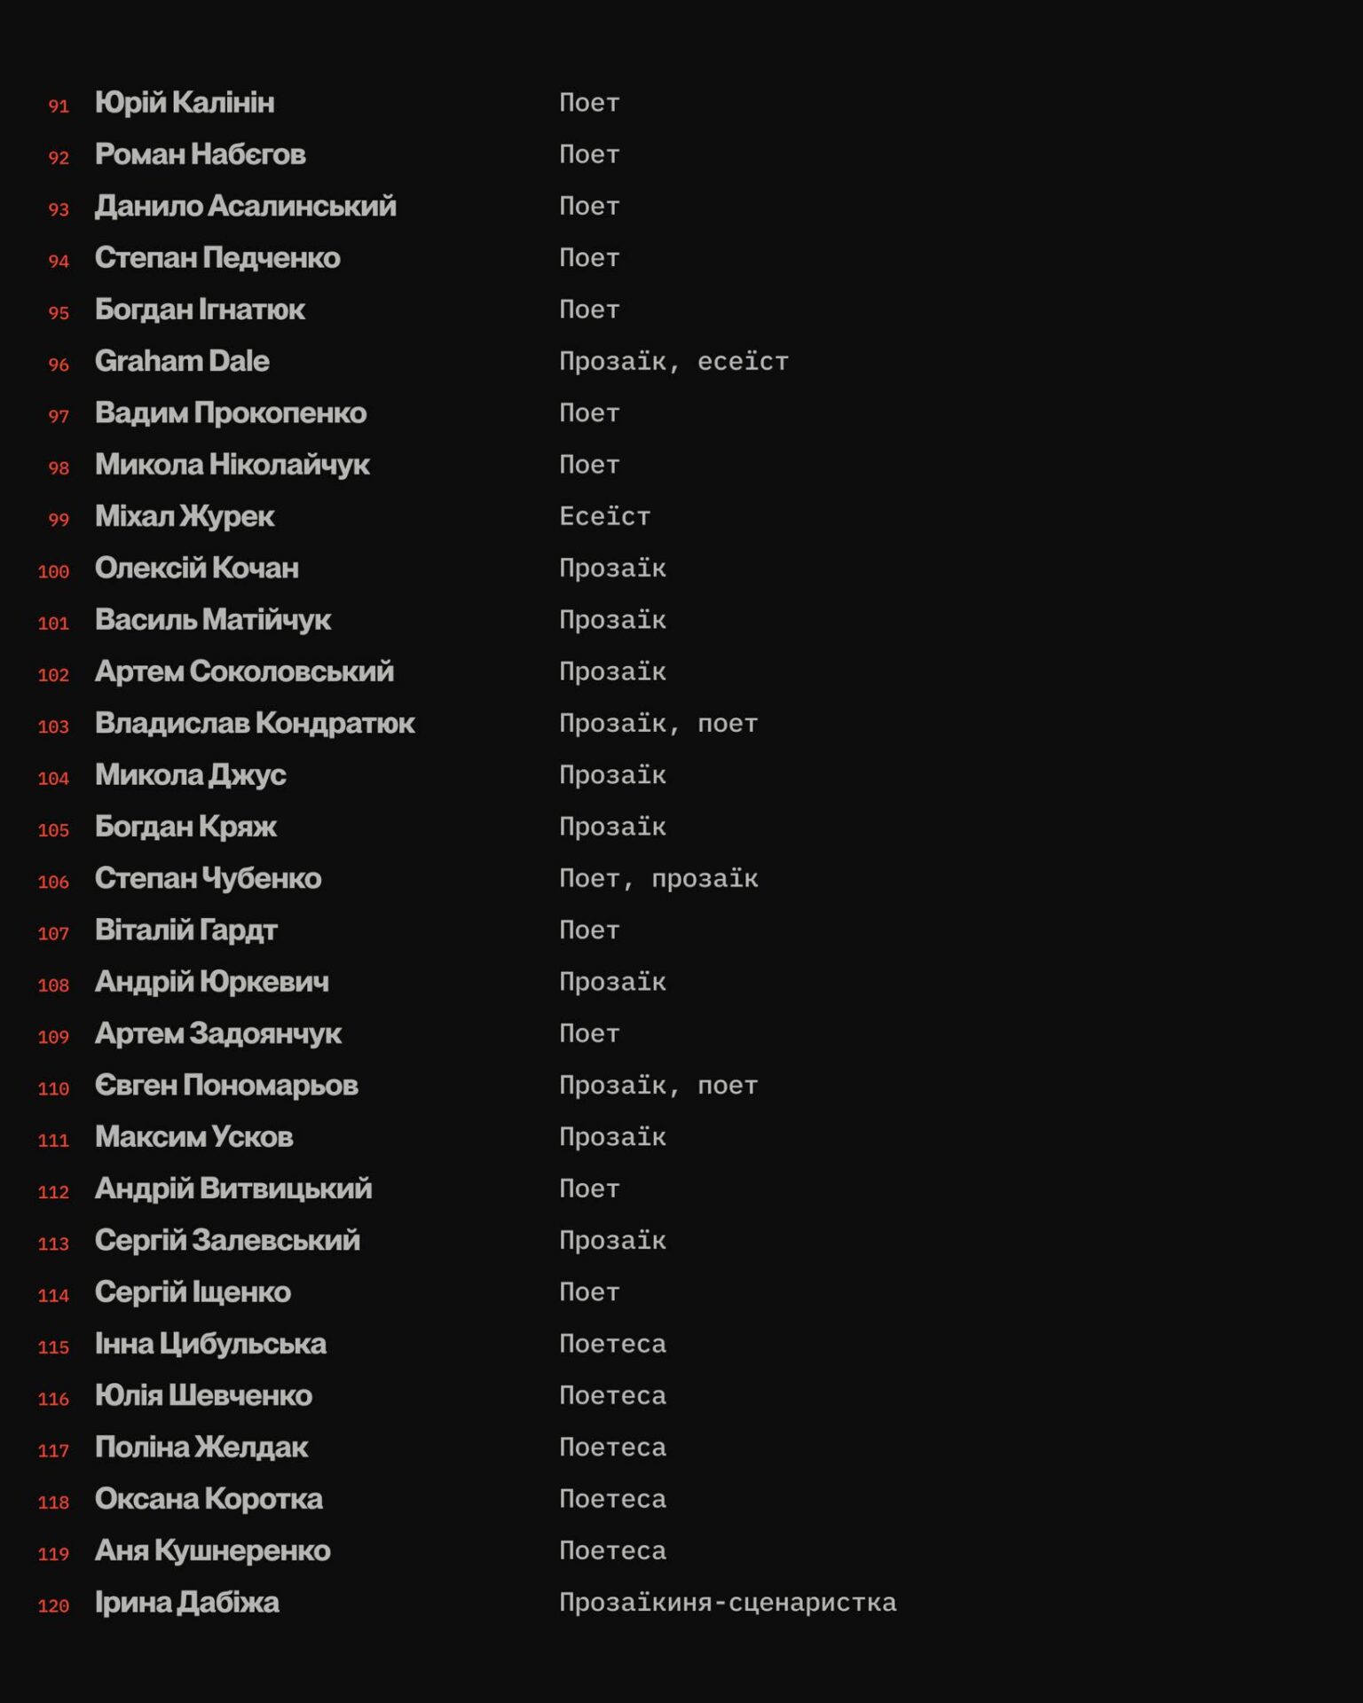Select the name Андрій Витвицький

(x=233, y=1189)
